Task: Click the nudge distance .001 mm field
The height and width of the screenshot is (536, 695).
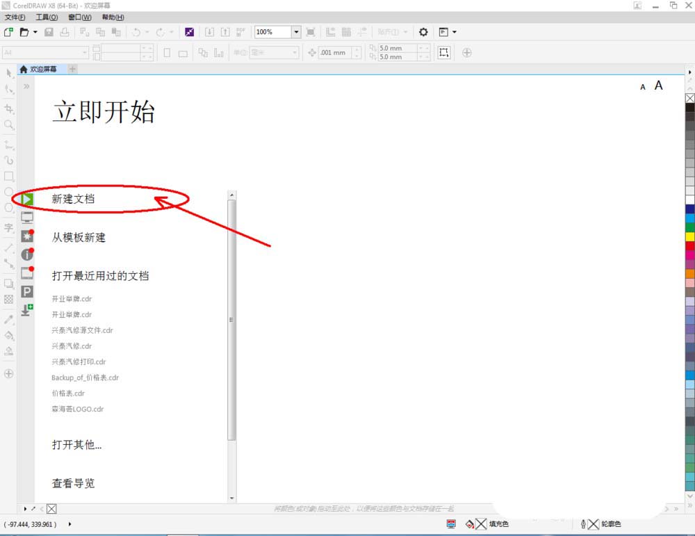Action: tap(336, 53)
